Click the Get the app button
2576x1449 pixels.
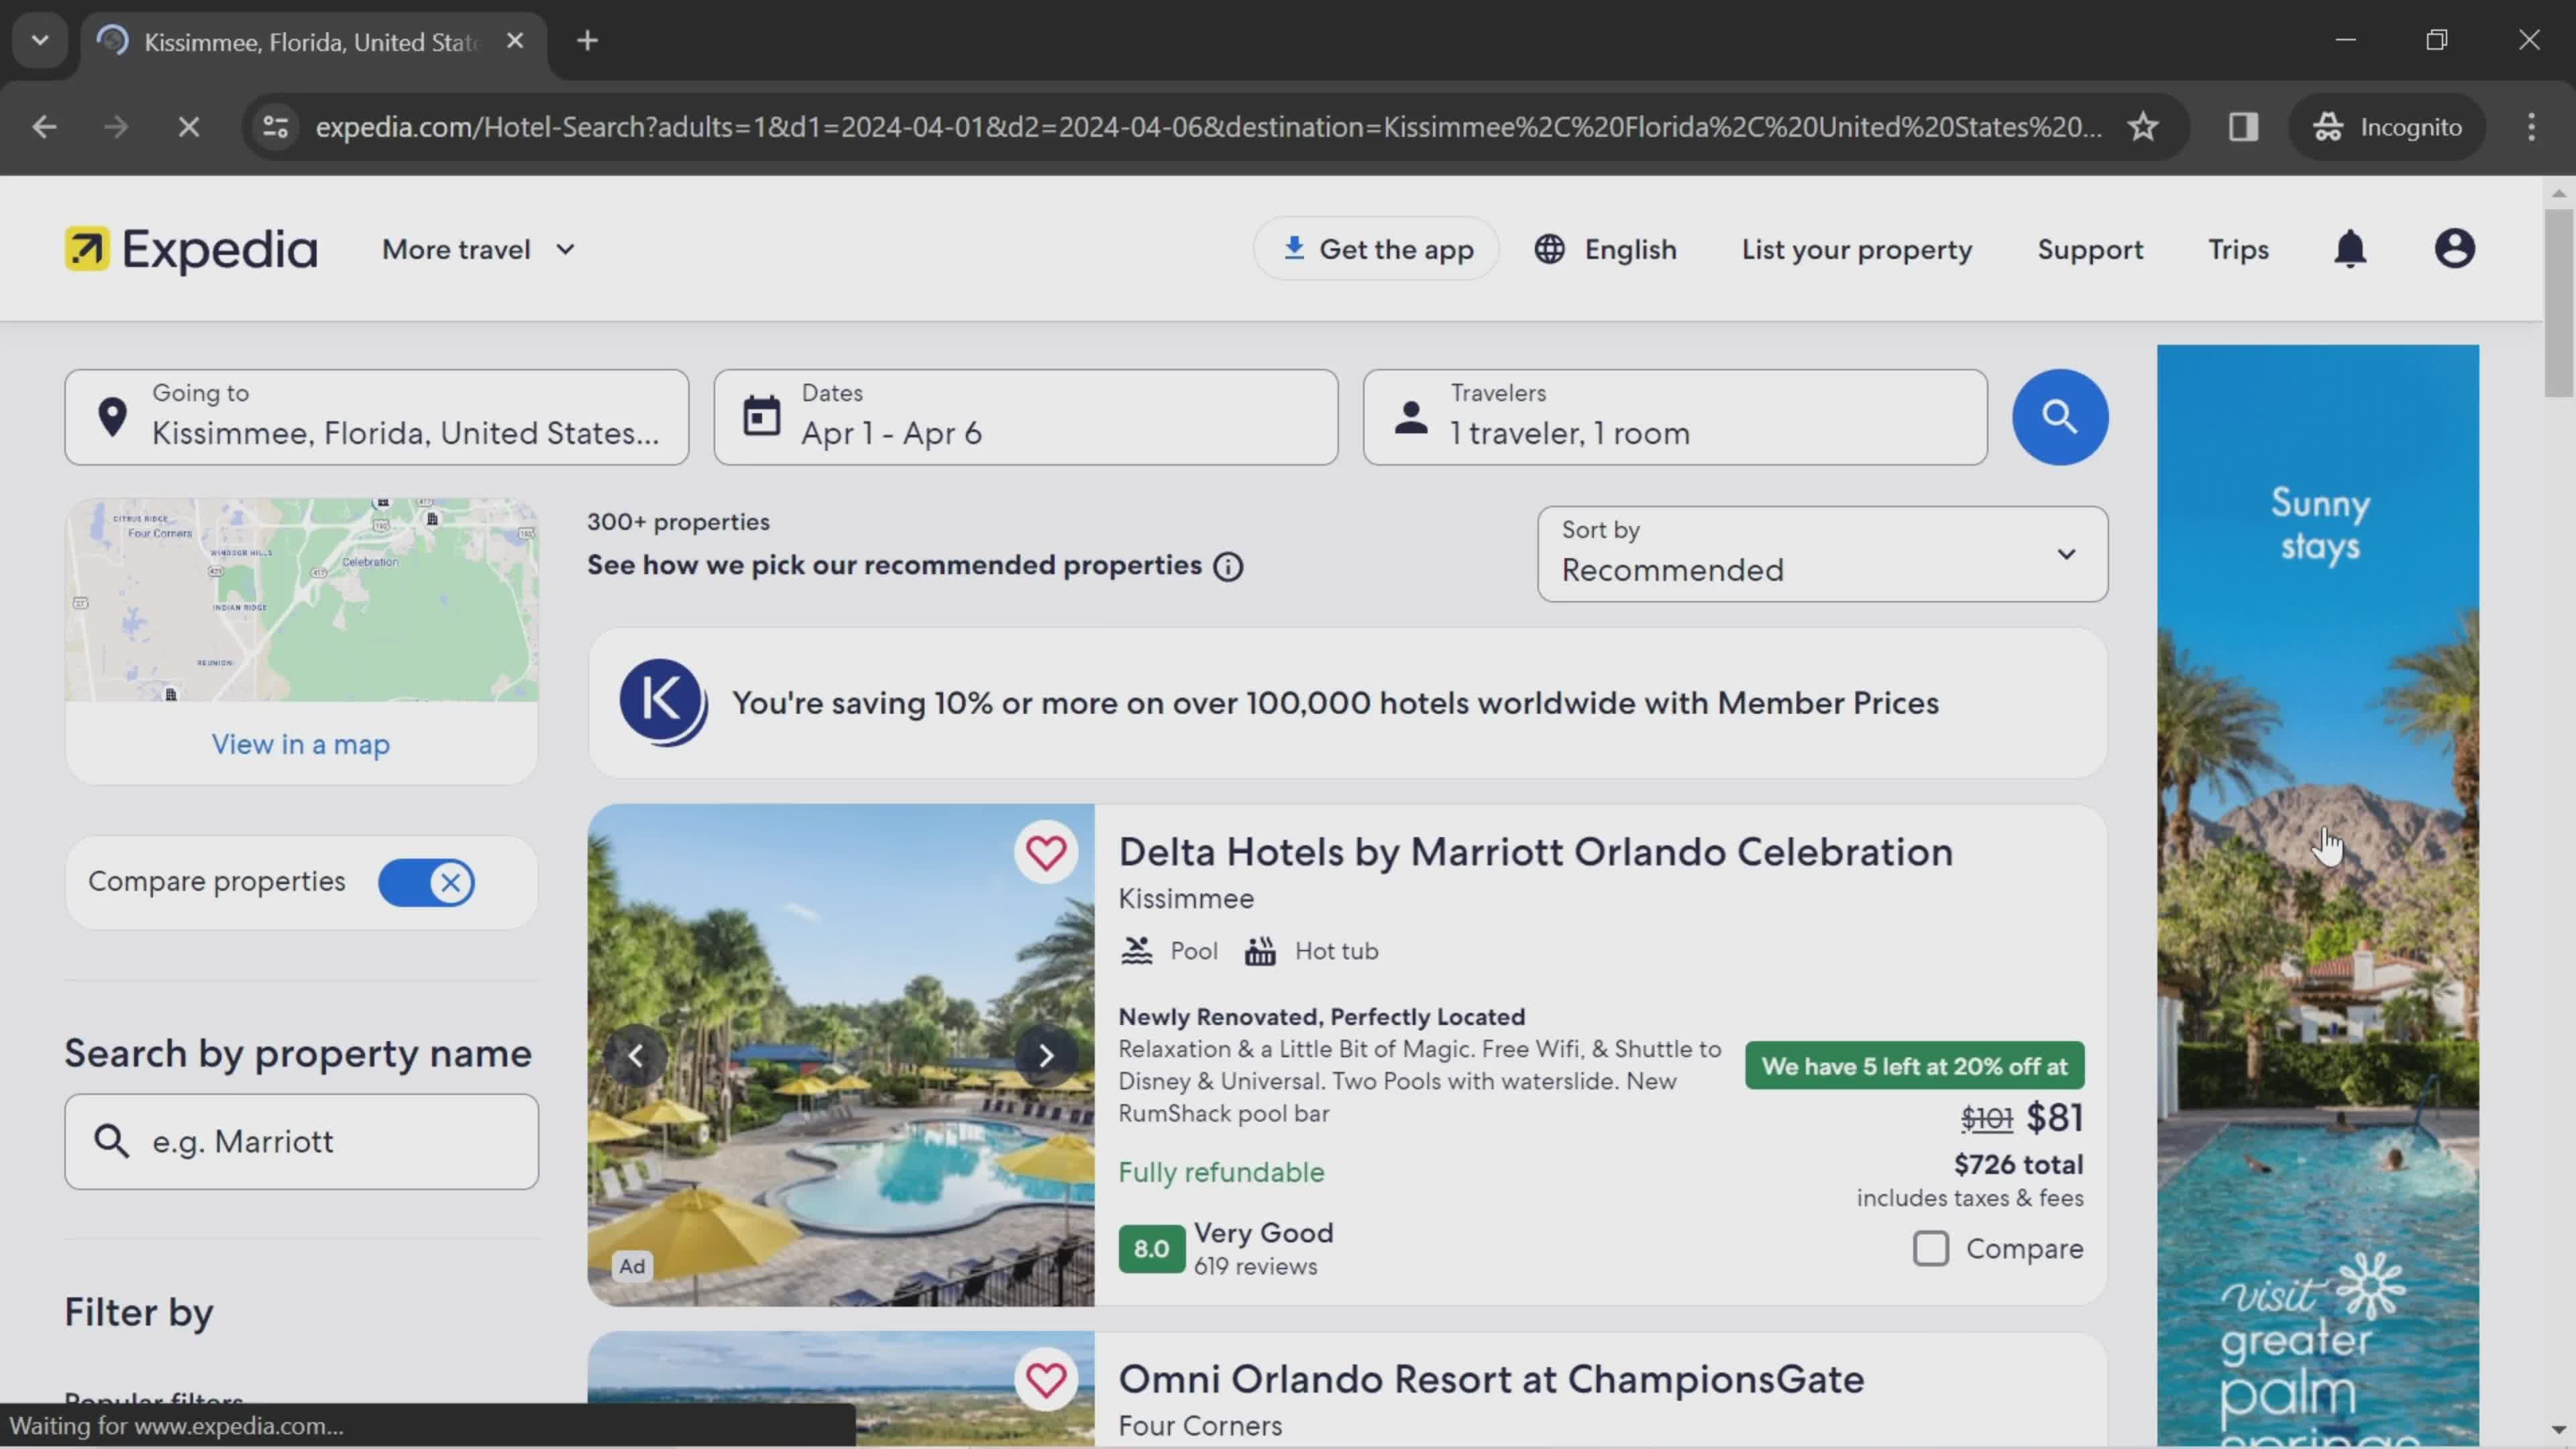coord(1376,249)
